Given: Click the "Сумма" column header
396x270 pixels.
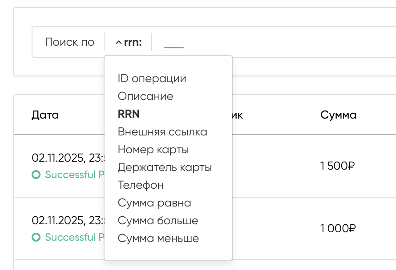Looking at the screenshot, I should 338,115.
